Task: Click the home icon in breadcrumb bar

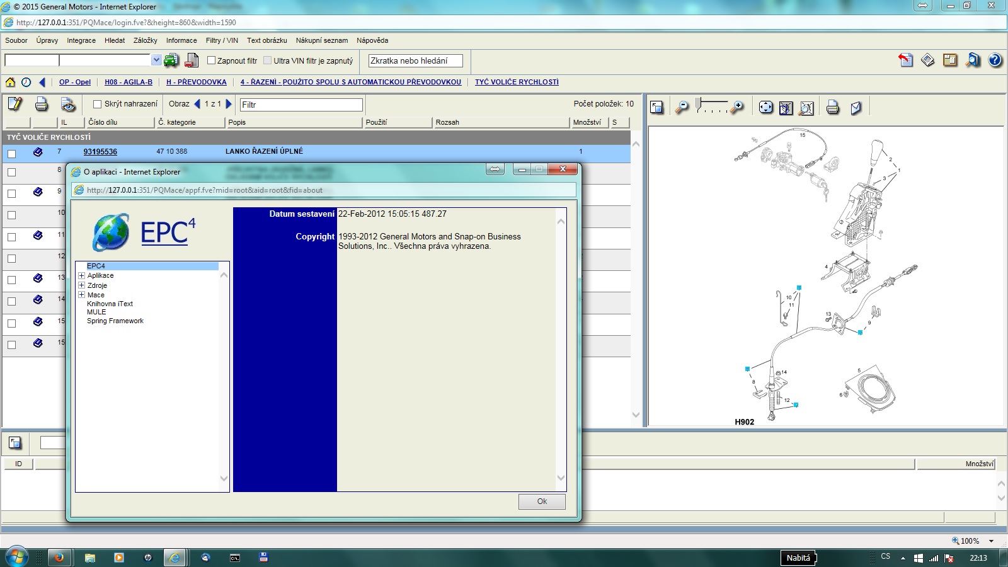Action: coord(10,82)
